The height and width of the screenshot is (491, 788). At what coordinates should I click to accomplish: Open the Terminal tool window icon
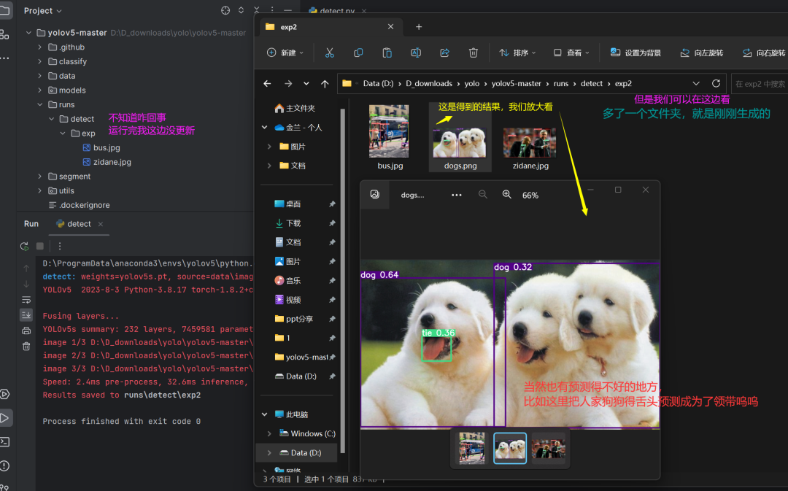(4, 441)
